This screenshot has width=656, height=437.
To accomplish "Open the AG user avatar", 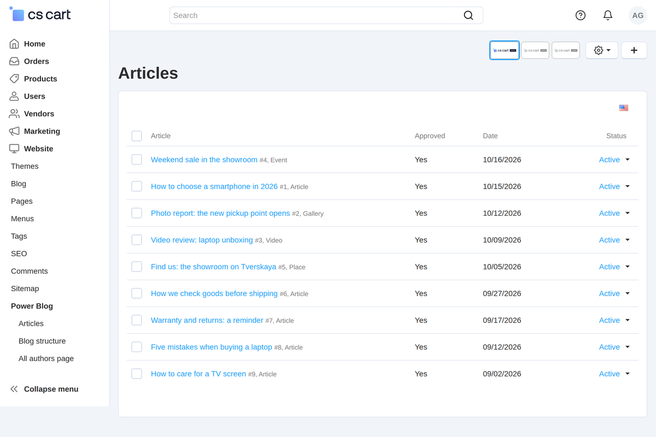I will 638,15.
